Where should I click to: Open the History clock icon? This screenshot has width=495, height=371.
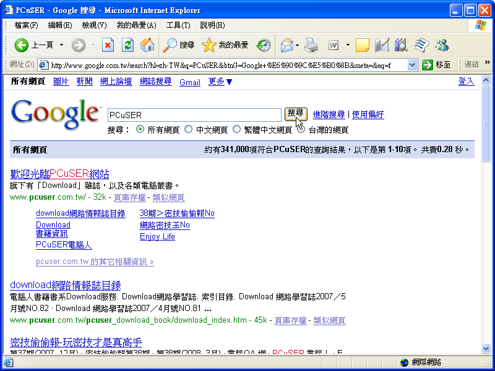pyautogui.click(x=264, y=45)
